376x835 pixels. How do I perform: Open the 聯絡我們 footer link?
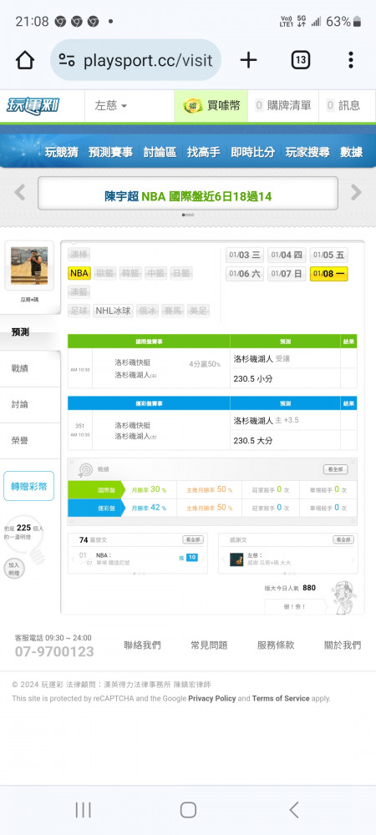pos(142,645)
